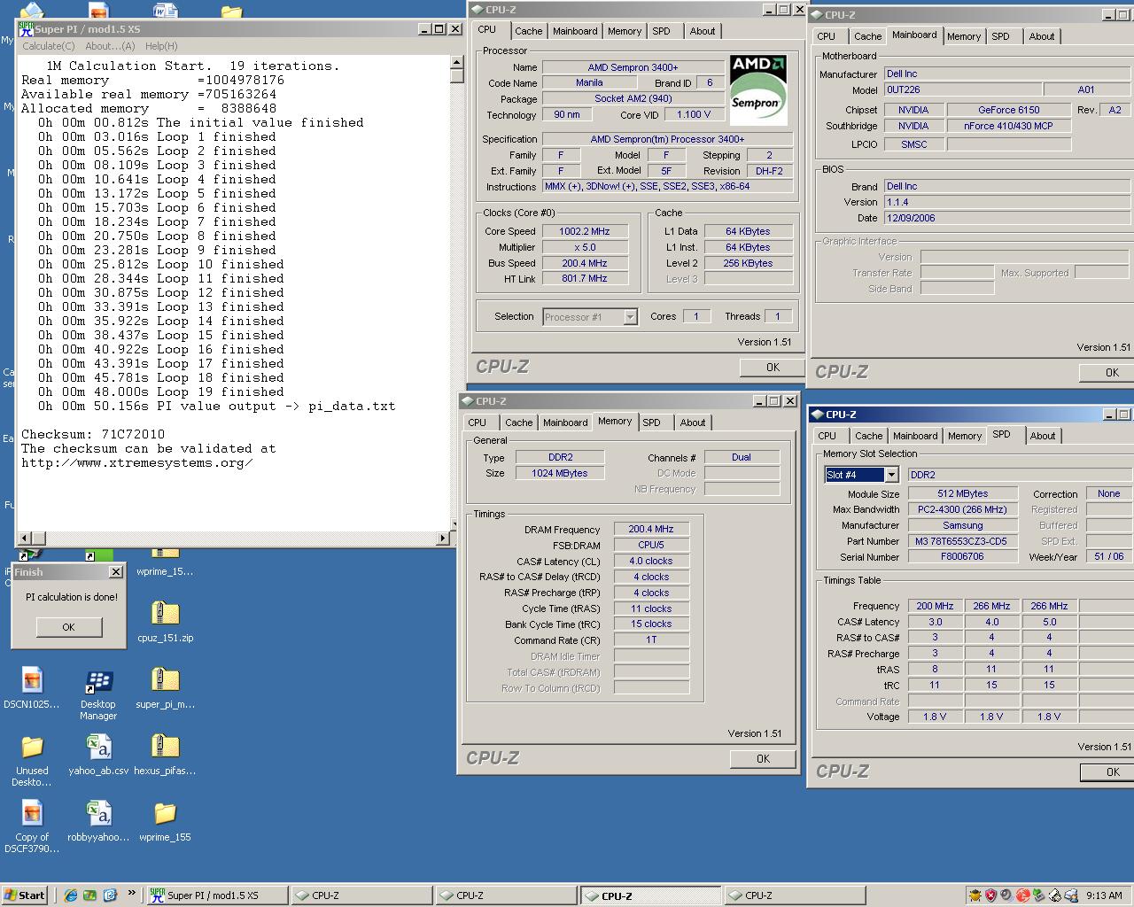Viewport: 1134px width, 907px height.
Task: Click Super PI horizontal scrollbar left arrow
Action: click(x=25, y=538)
